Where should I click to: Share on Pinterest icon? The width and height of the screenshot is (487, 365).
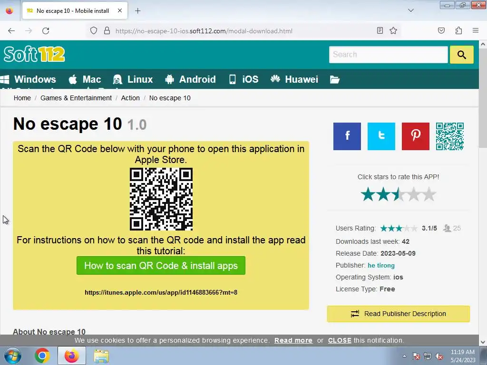tap(415, 136)
